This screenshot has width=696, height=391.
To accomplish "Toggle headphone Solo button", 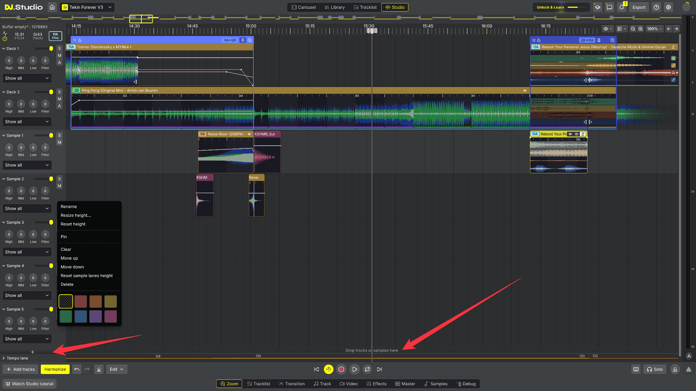I will tap(655, 369).
